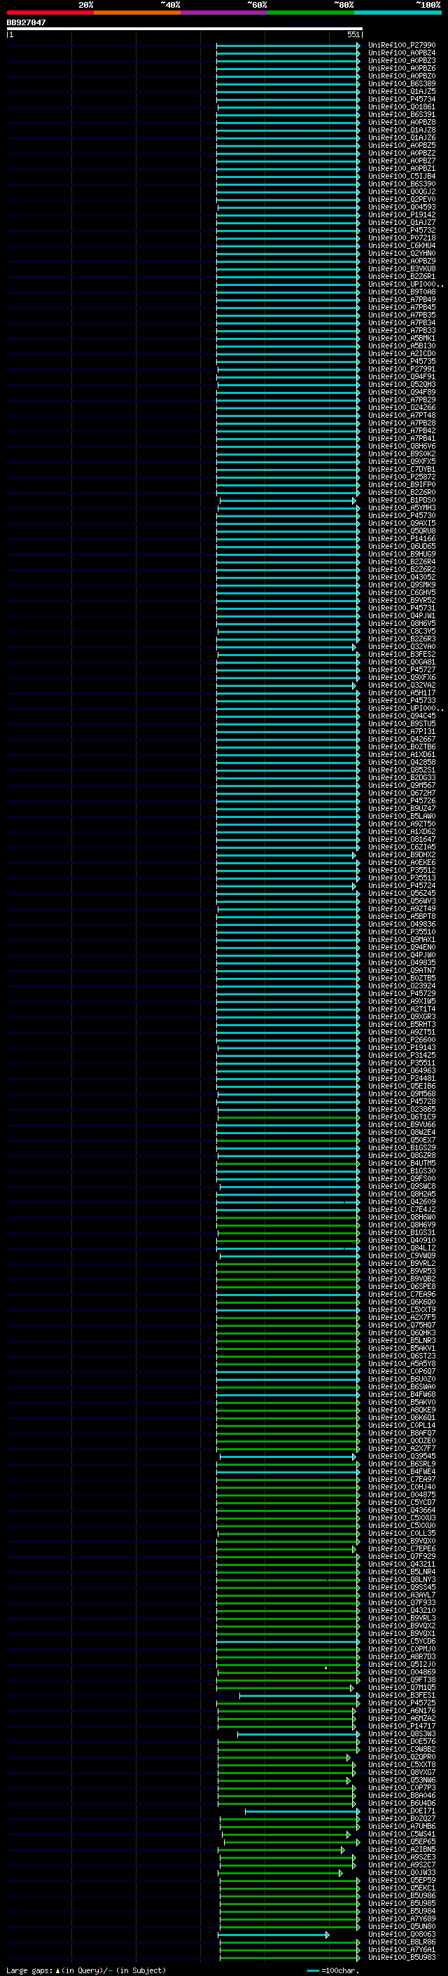The width and height of the screenshot is (448, 1976).
Task: Select the label UniRef100_A5YMH3
Action: tap(402, 507)
